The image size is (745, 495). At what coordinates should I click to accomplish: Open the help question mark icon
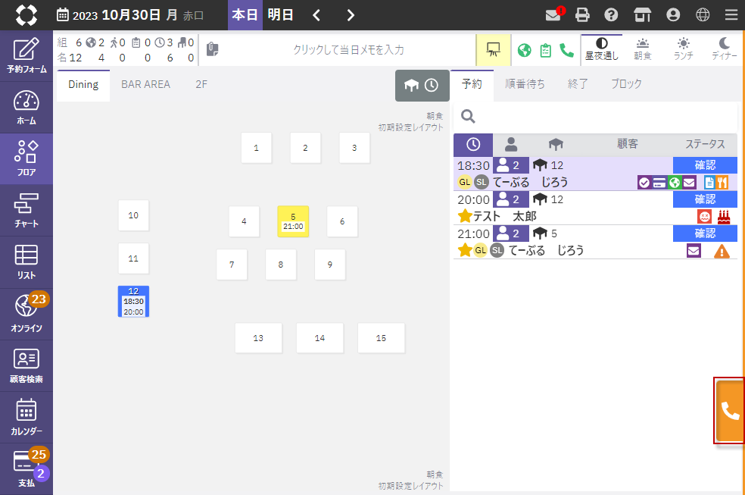[611, 15]
